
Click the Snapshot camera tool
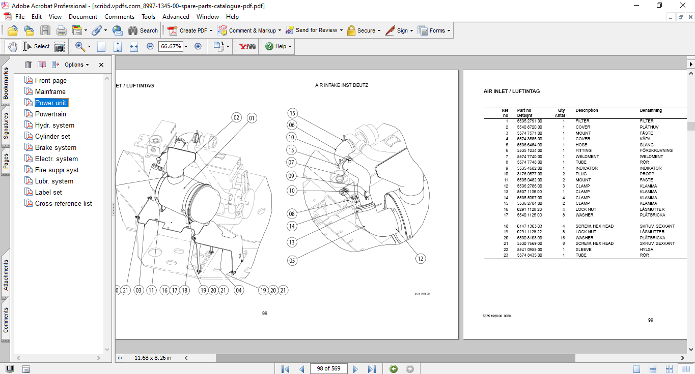tap(60, 46)
